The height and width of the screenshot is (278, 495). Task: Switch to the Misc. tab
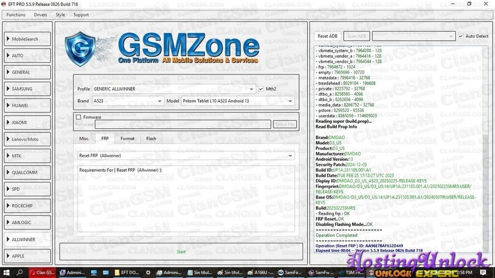click(x=84, y=138)
